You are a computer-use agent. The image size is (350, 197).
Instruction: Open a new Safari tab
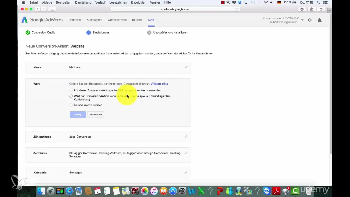tap(330, 10)
